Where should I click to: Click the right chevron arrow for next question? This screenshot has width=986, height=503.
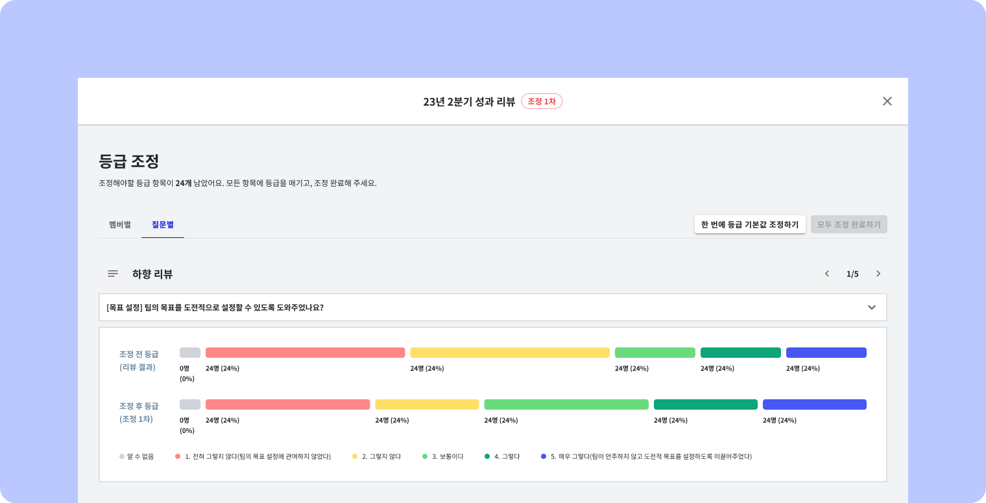tap(878, 274)
